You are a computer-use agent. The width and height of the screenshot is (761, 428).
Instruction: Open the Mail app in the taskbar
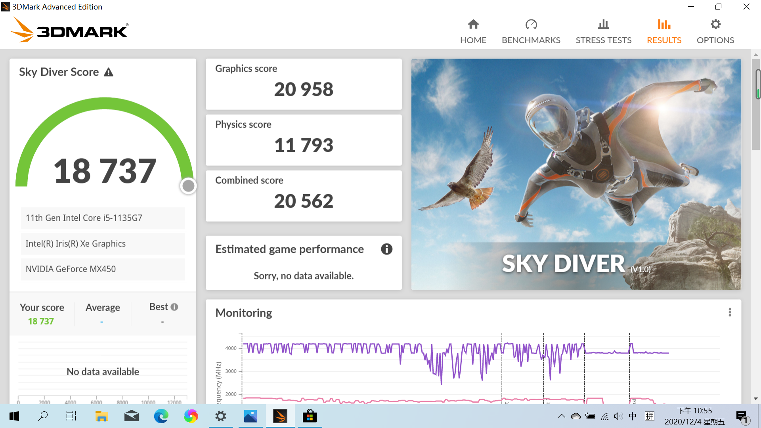pyautogui.click(x=132, y=416)
